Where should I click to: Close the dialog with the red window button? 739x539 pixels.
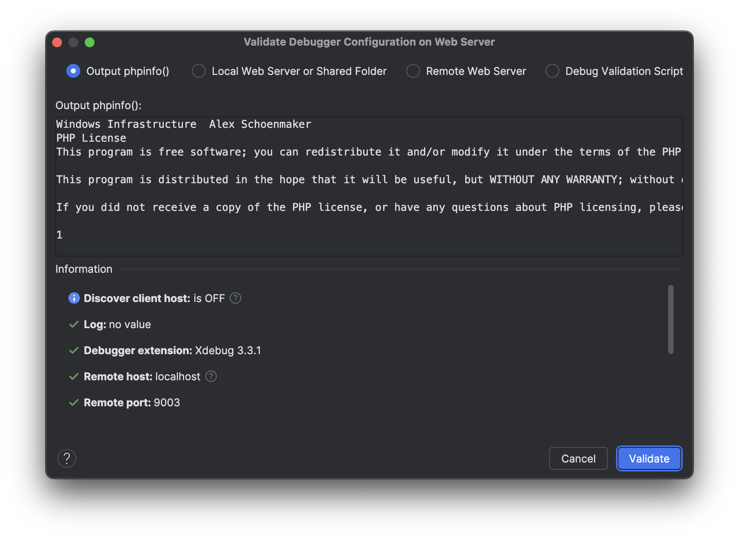[x=57, y=42]
